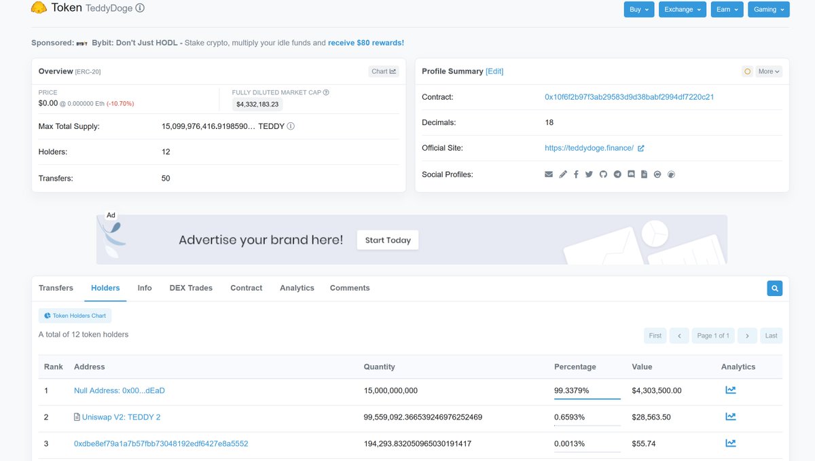The image size is (815, 461).
Task: Click the Start Today ad button
Action: [x=388, y=240]
